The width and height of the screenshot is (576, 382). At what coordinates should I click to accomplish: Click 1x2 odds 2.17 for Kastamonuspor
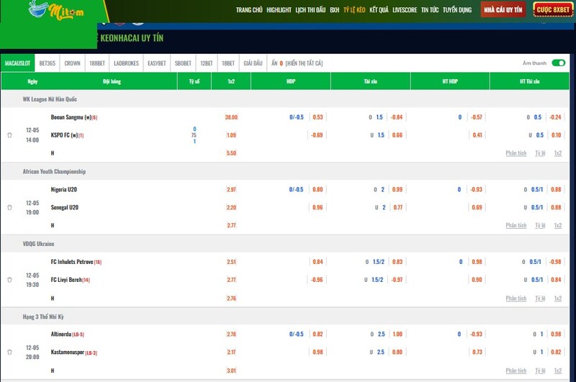click(x=231, y=352)
